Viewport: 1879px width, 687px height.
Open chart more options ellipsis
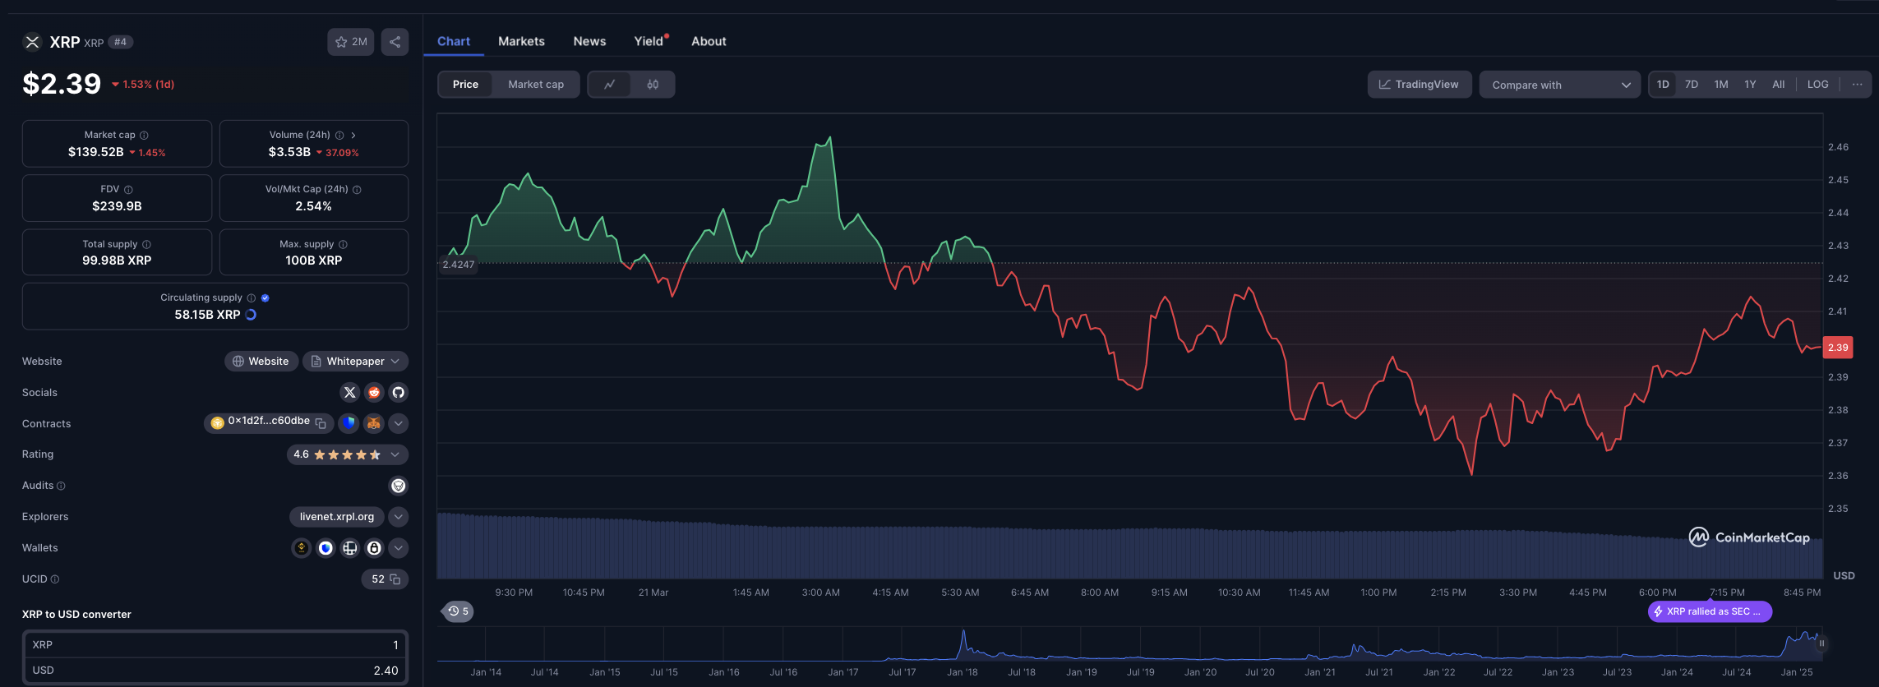pos(1857,85)
